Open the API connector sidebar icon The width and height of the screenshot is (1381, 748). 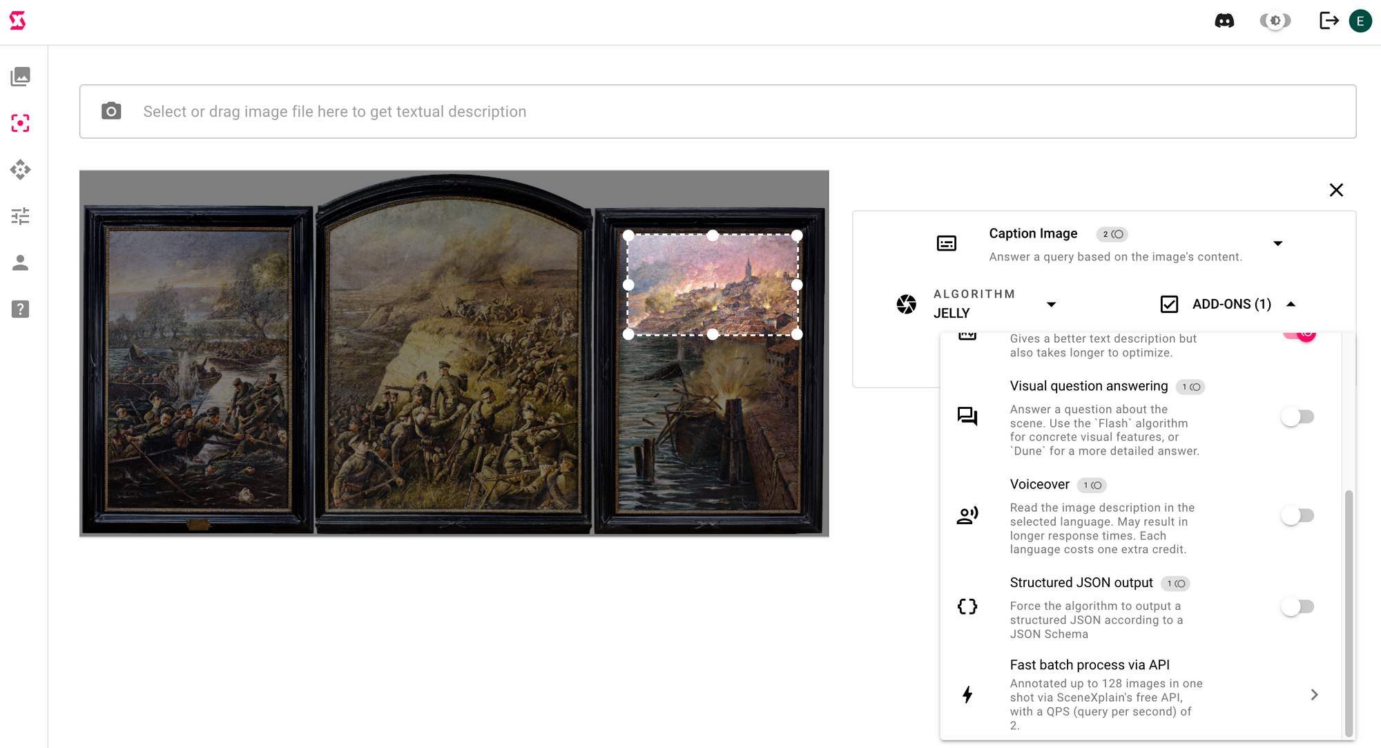coord(21,169)
